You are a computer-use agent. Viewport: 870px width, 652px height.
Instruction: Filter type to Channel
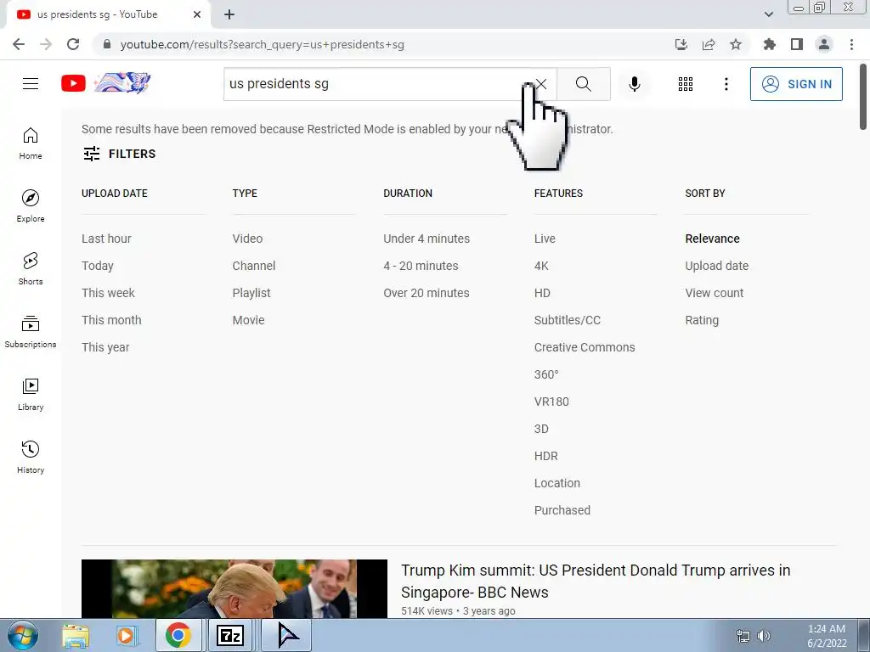[253, 266]
